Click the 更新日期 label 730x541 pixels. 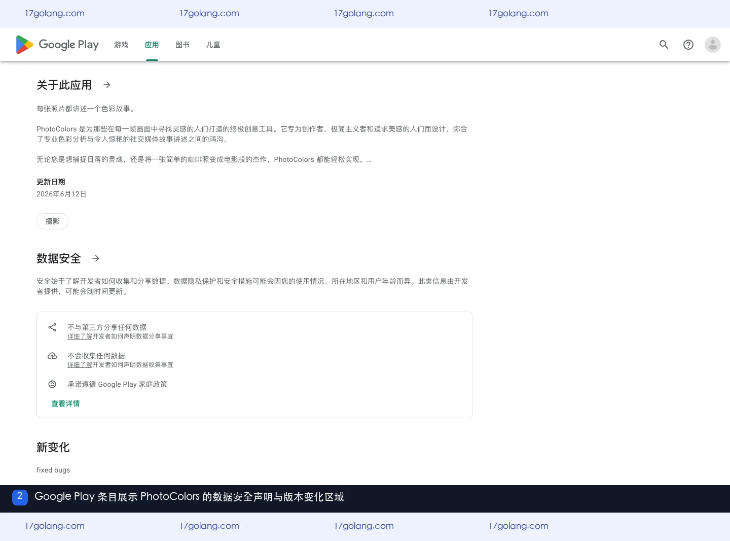(x=51, y=182)
